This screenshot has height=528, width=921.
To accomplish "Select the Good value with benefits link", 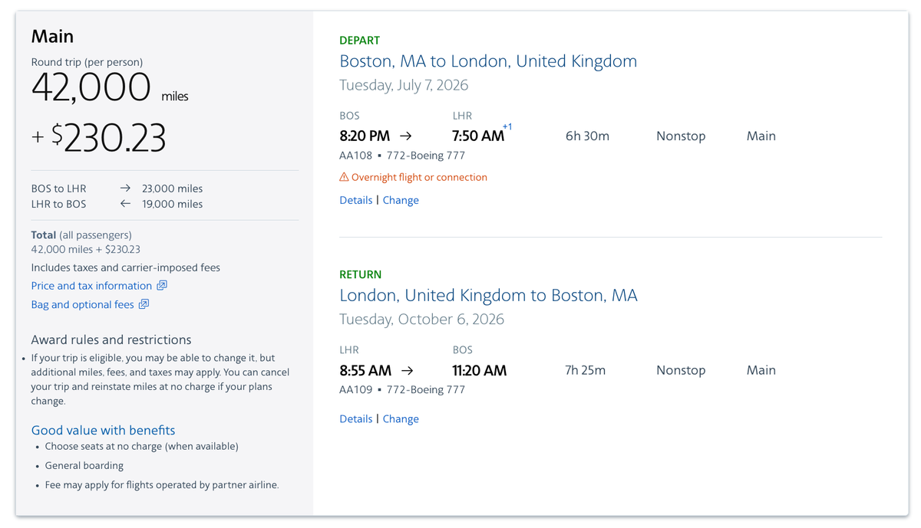I will [103, 430].
